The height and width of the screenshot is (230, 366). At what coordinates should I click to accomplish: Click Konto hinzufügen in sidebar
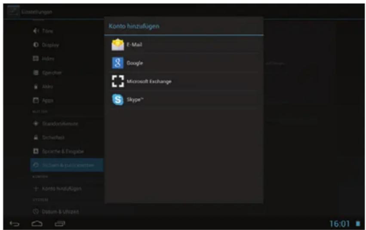click(x=67, y=188)
